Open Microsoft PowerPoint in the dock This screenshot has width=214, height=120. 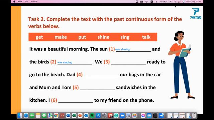pyautogui.click(x=80, y=116)
